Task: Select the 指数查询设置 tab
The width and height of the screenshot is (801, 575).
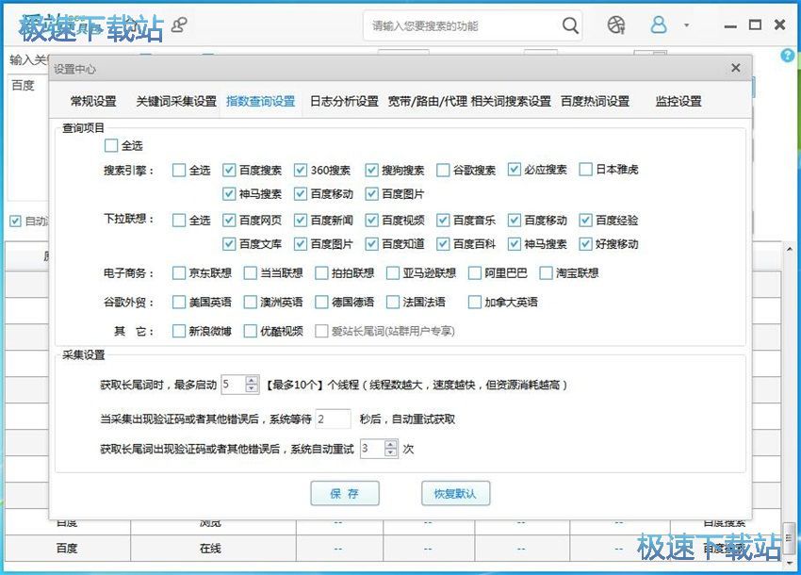Action: point(260,101)
